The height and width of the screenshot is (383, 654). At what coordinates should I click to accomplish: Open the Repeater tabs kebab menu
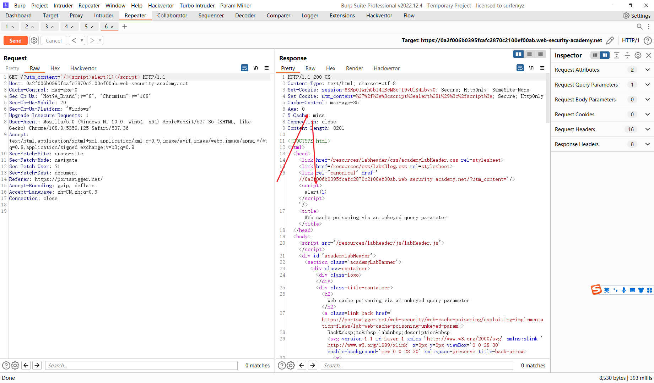649,27
